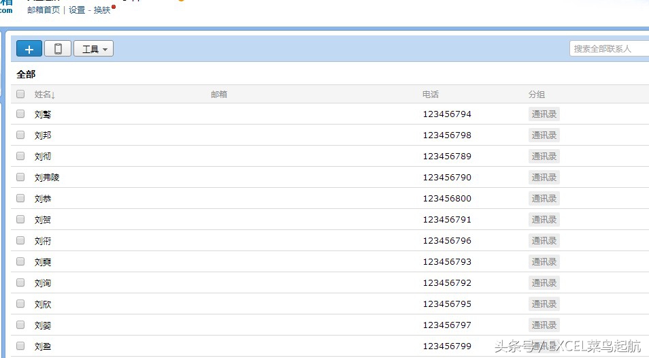The image size is (649, 358).
Task: Click phone number 123456791
Action: 447,220
